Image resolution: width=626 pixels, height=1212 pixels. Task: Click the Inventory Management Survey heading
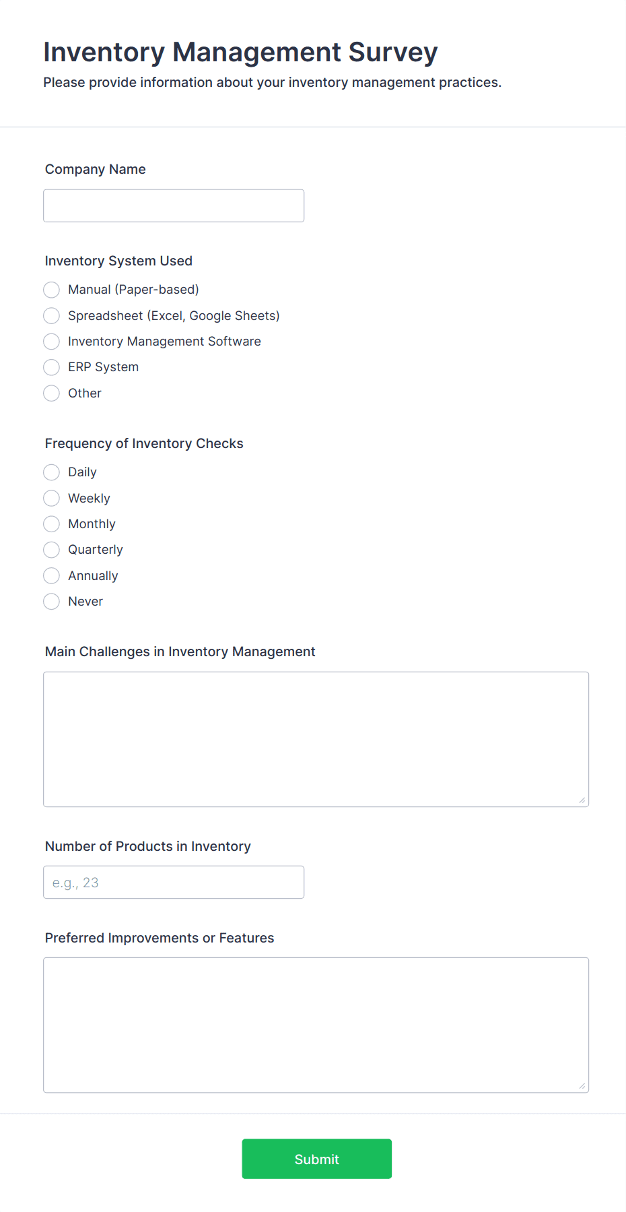point(240,52)
